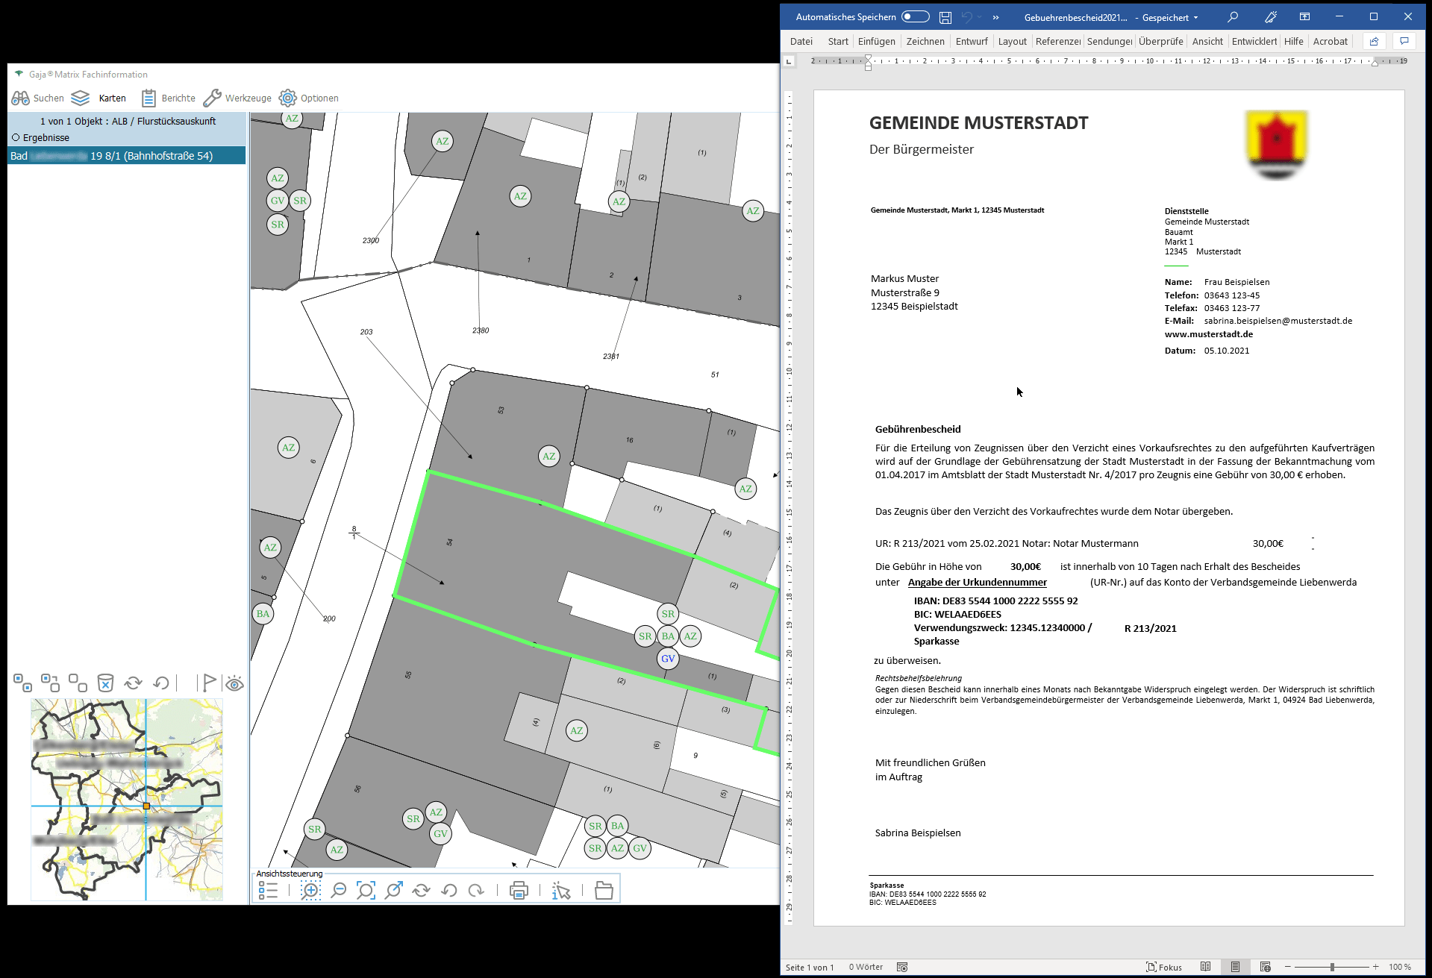Open the Berichte menu in Gaja

pyautogui.click(x=169, y=98)
